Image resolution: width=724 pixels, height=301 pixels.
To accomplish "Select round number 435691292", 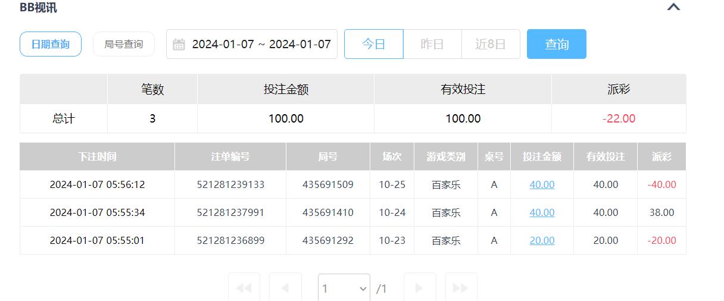I will (x=328, y=240).
